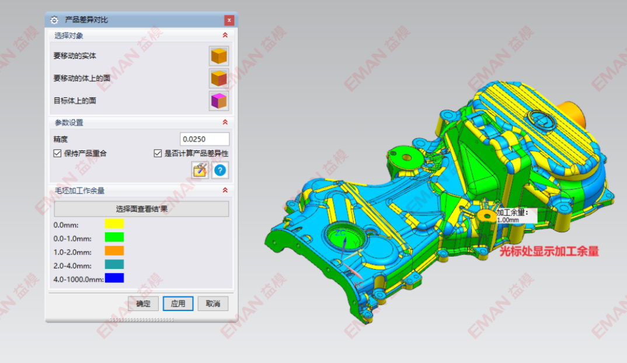This screenshot has width=627, height=363.
Task: Click the 2.0-4.0mm: legend label
Action: [72, 266]
